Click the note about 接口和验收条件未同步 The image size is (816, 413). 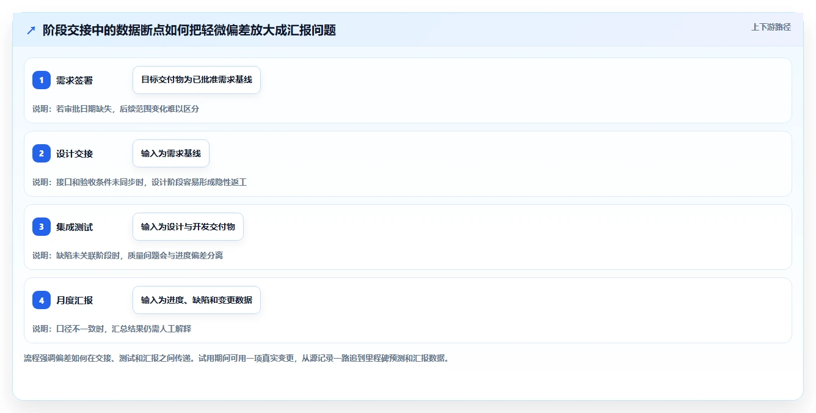coord(140,182)
